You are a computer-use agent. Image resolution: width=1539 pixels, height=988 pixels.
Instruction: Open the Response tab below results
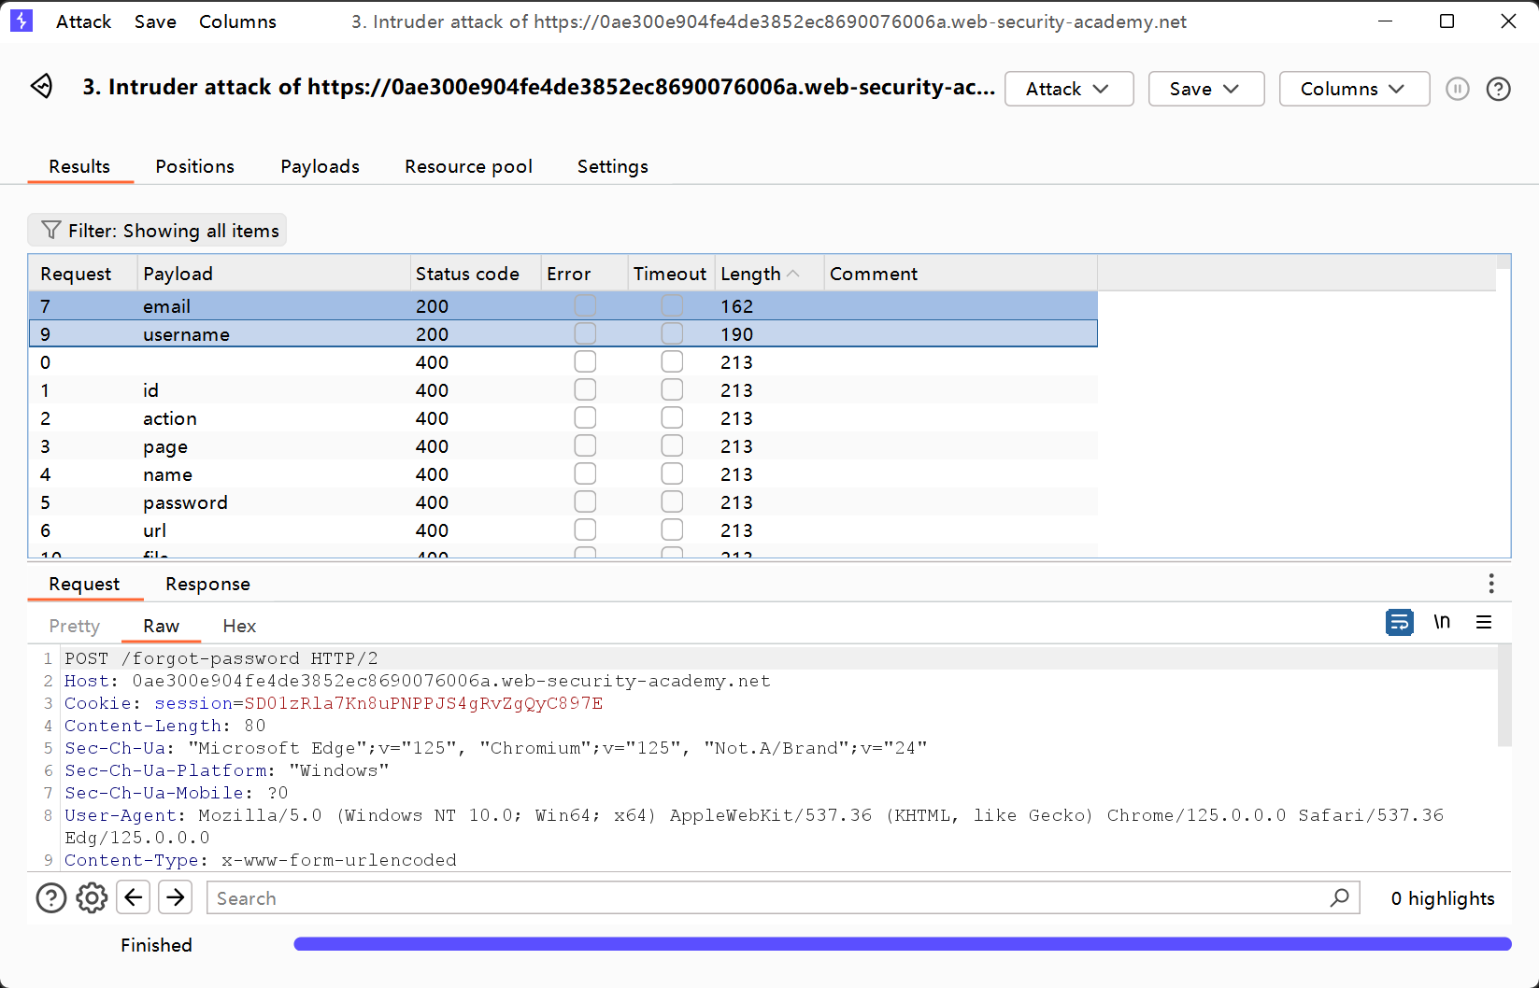(x=207, y=584)
